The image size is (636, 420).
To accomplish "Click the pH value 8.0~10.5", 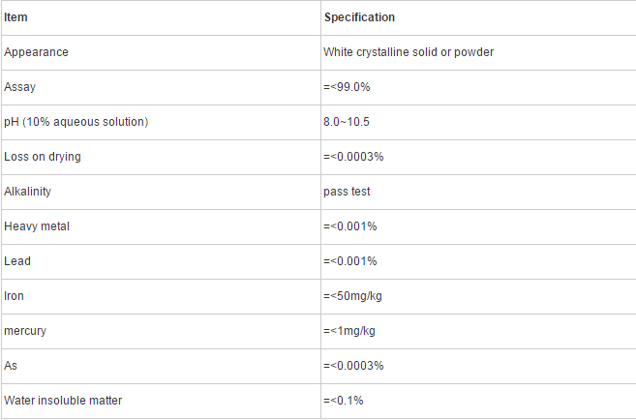I will coord(347,122).
